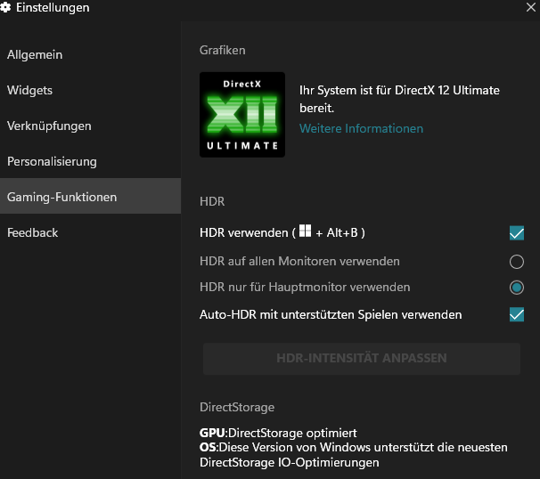
Task: Click 'Ihr System ist für DirectX 12 Ultimate' text
Action: tap(399, 99)
